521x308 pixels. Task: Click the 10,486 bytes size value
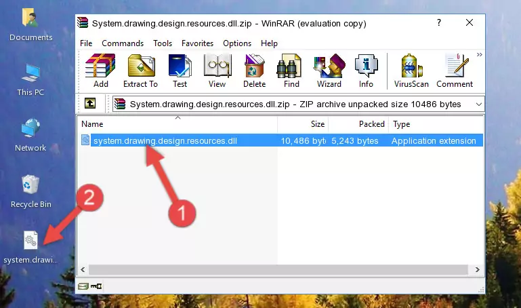303,141
